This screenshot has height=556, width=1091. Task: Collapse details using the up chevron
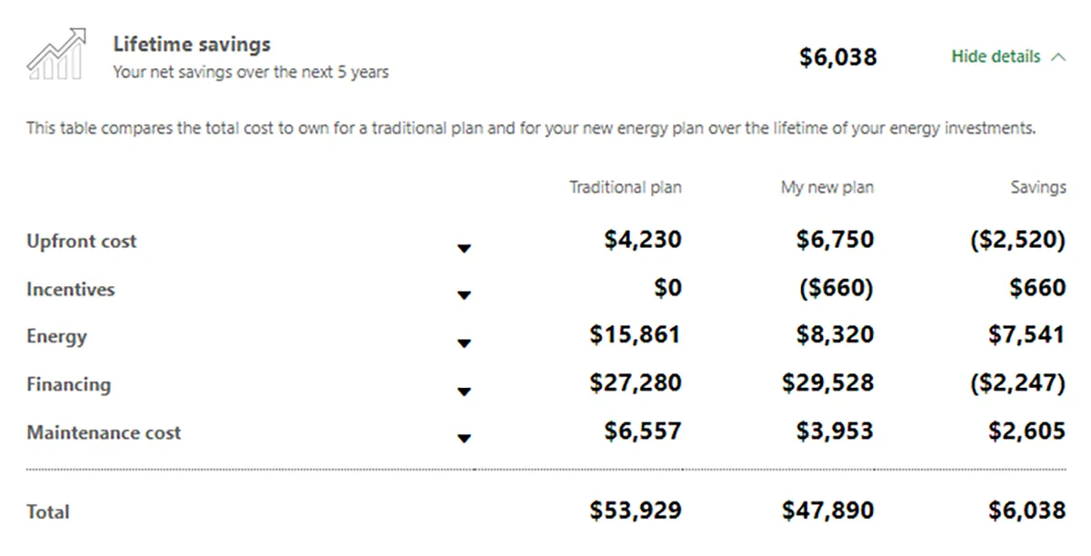[x=1057, y=57]
